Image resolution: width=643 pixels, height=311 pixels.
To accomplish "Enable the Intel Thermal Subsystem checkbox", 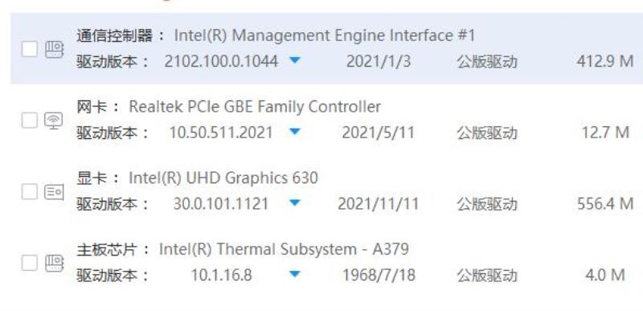I will click(x=30, y=263).
